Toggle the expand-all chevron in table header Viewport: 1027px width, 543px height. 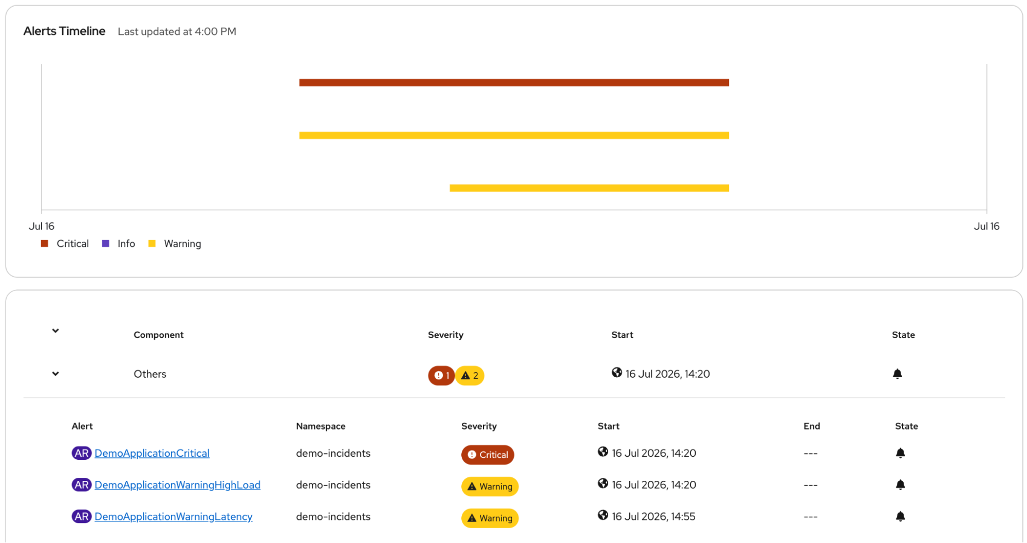pyautogui.click(x=55, y=331)
